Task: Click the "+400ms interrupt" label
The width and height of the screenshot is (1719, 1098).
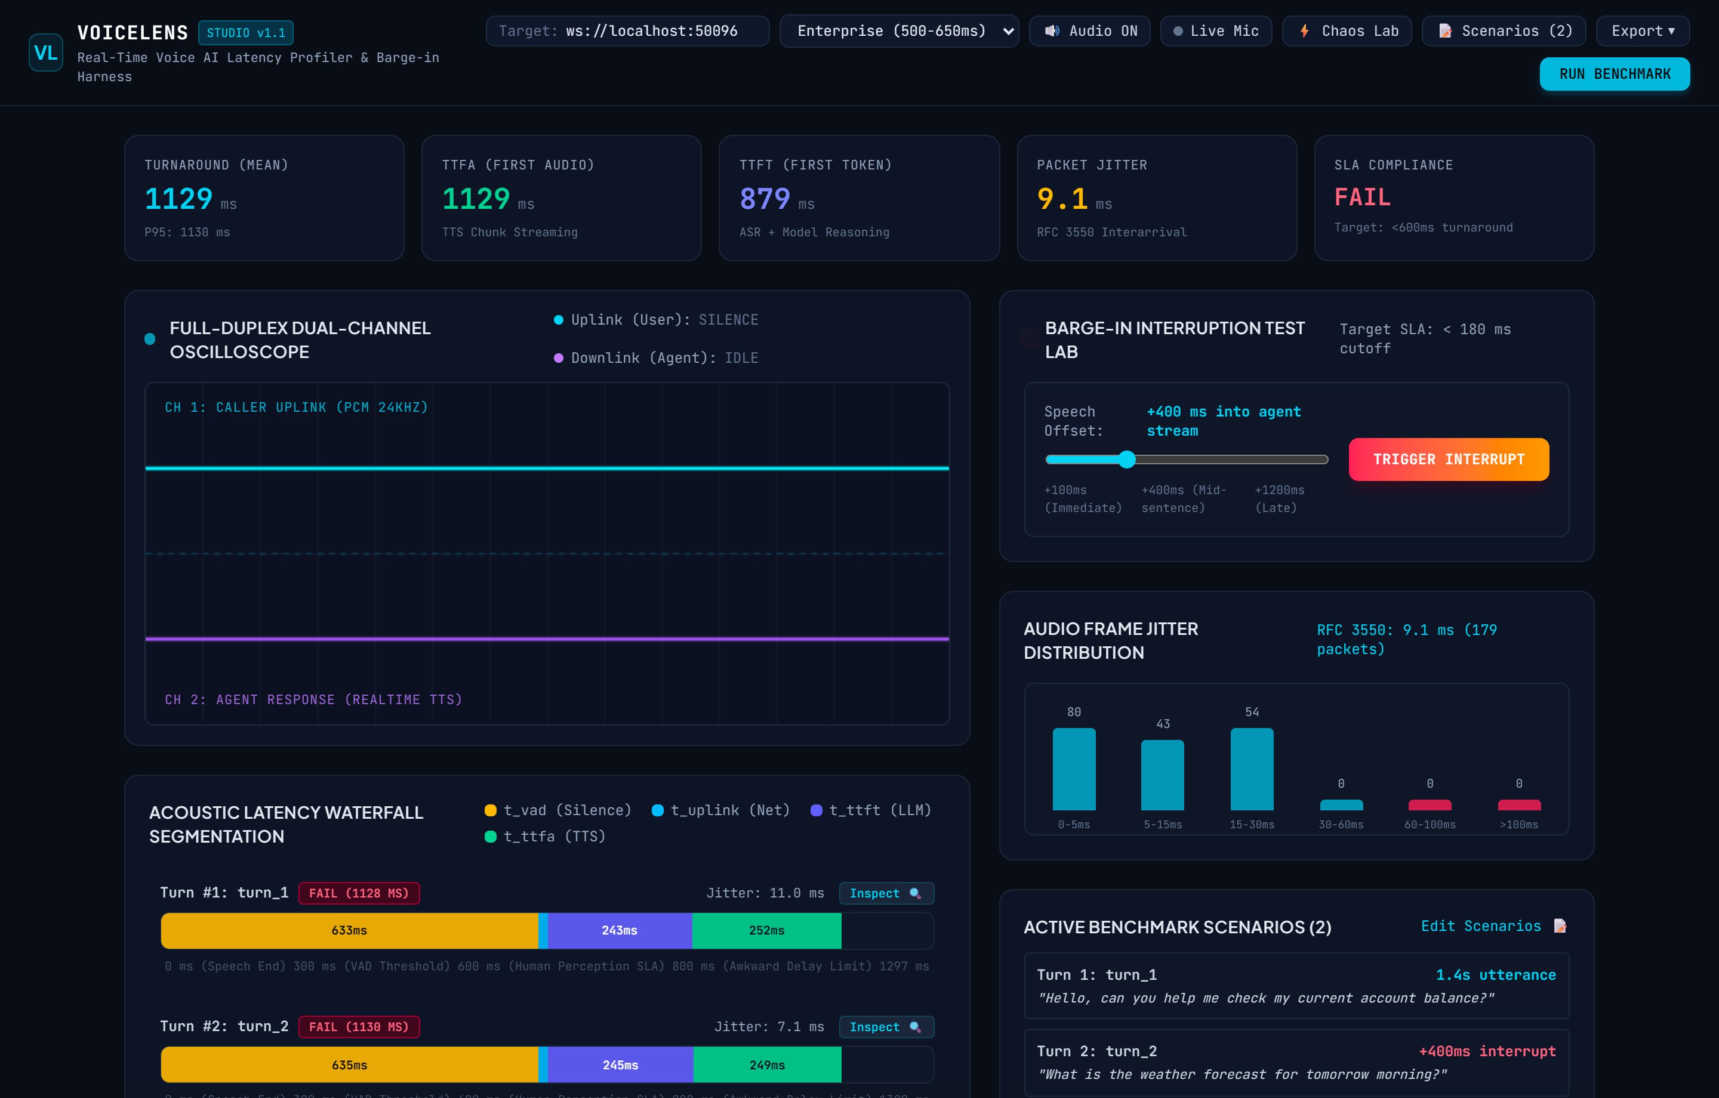Action: click(1487, 1051)
